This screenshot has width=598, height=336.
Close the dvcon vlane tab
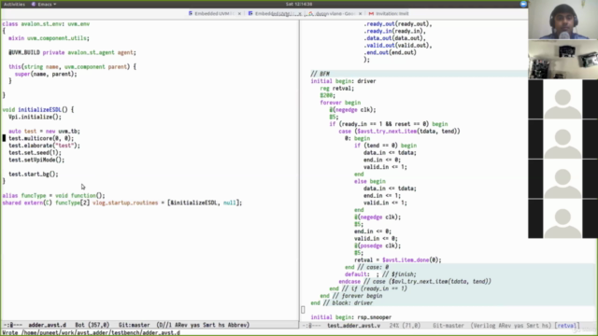click(x=360, y=13)
